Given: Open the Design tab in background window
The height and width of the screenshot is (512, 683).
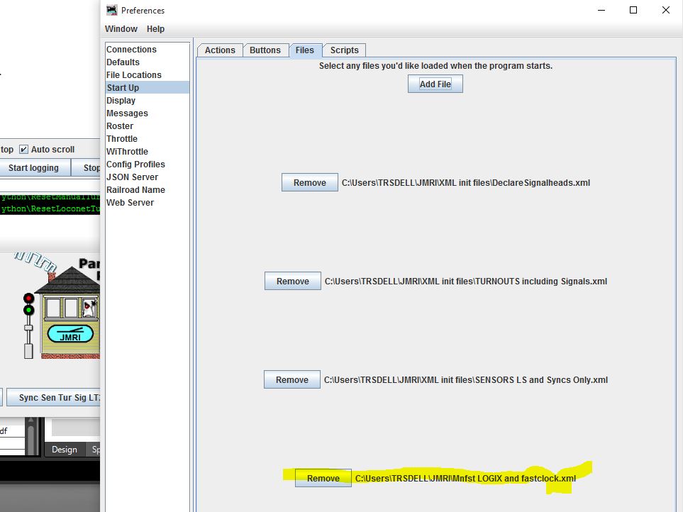Looking at the screenshot, I should pos(65,450).
